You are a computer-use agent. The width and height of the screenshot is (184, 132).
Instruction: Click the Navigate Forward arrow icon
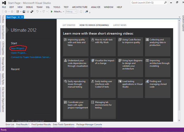(x=12, y=11)
